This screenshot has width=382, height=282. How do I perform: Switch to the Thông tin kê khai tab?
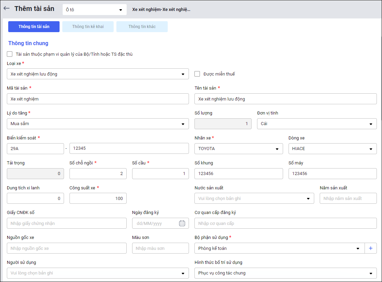click(x=88, y=27)
